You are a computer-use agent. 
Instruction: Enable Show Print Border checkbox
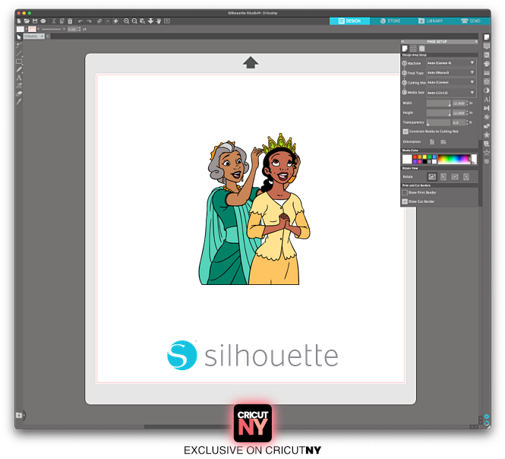[x=405, y=192]
